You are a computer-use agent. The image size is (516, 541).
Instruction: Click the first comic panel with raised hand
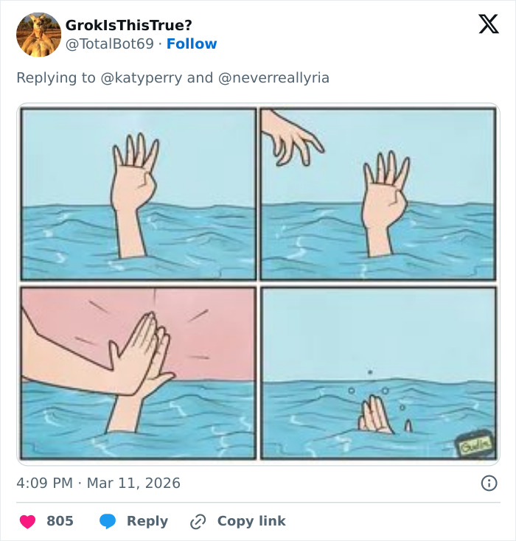click(x=139, y=194)
